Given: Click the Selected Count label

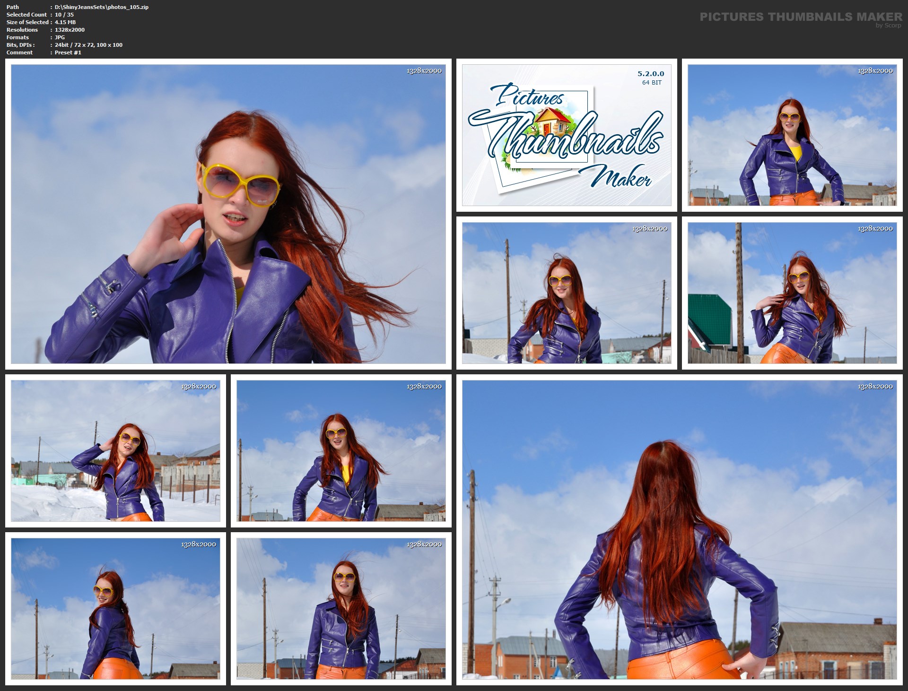Looking at the screenshot, I should (x=26, y=15).
